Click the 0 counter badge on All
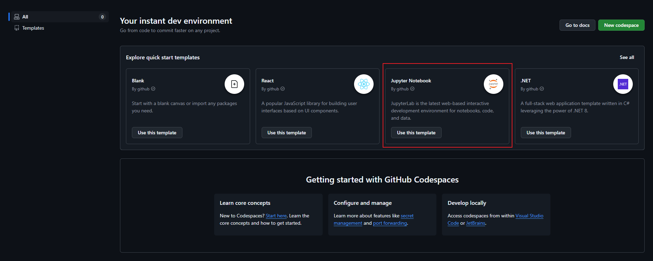Viewport: 653px width, 261px height. pyautogui.click(x=102, y=17)
